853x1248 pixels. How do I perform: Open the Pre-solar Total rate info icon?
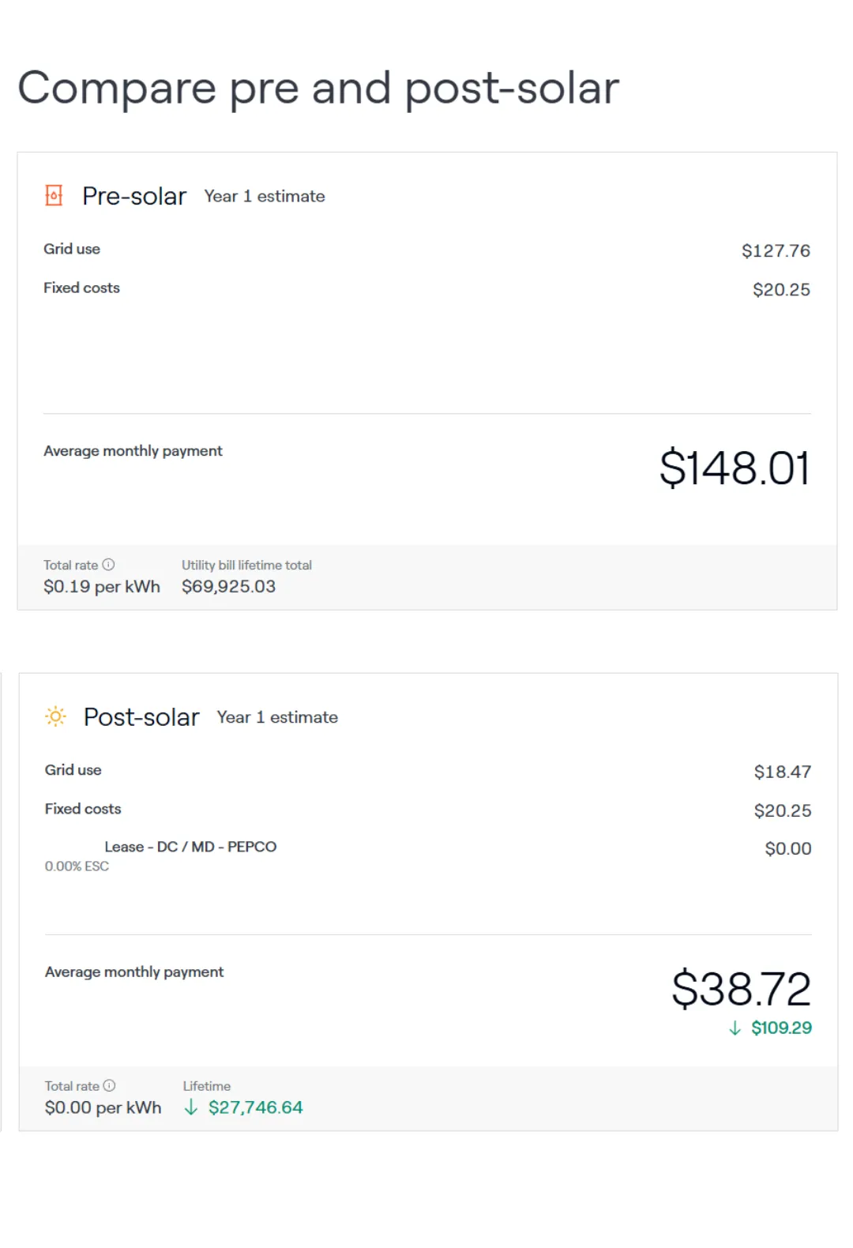tap(109, 565)
